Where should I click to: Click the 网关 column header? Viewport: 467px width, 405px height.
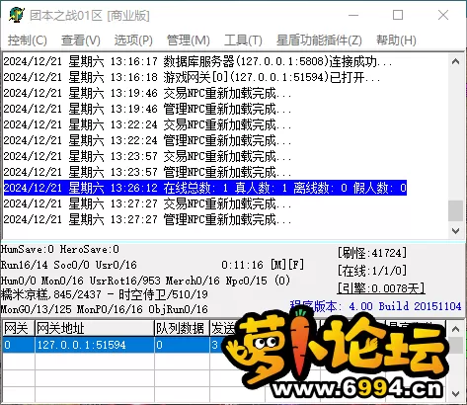point(19,328)
